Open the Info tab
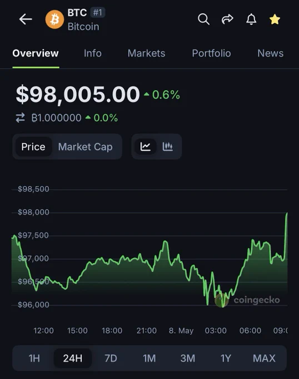 point(92,53)
